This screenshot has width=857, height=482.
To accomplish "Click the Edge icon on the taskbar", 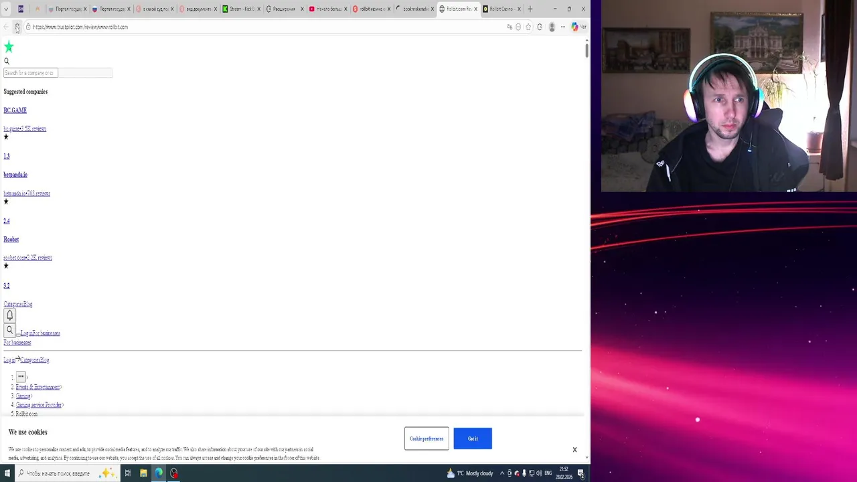I will click(159, 473).
